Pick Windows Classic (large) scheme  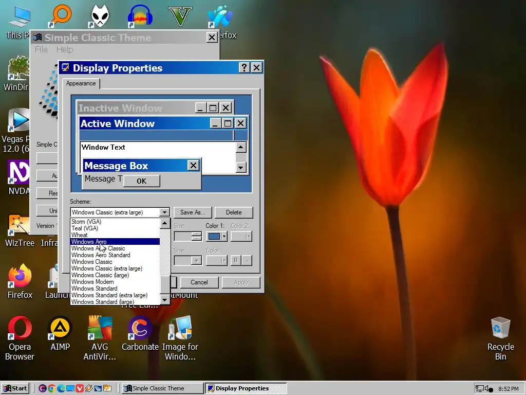(115, 276)
